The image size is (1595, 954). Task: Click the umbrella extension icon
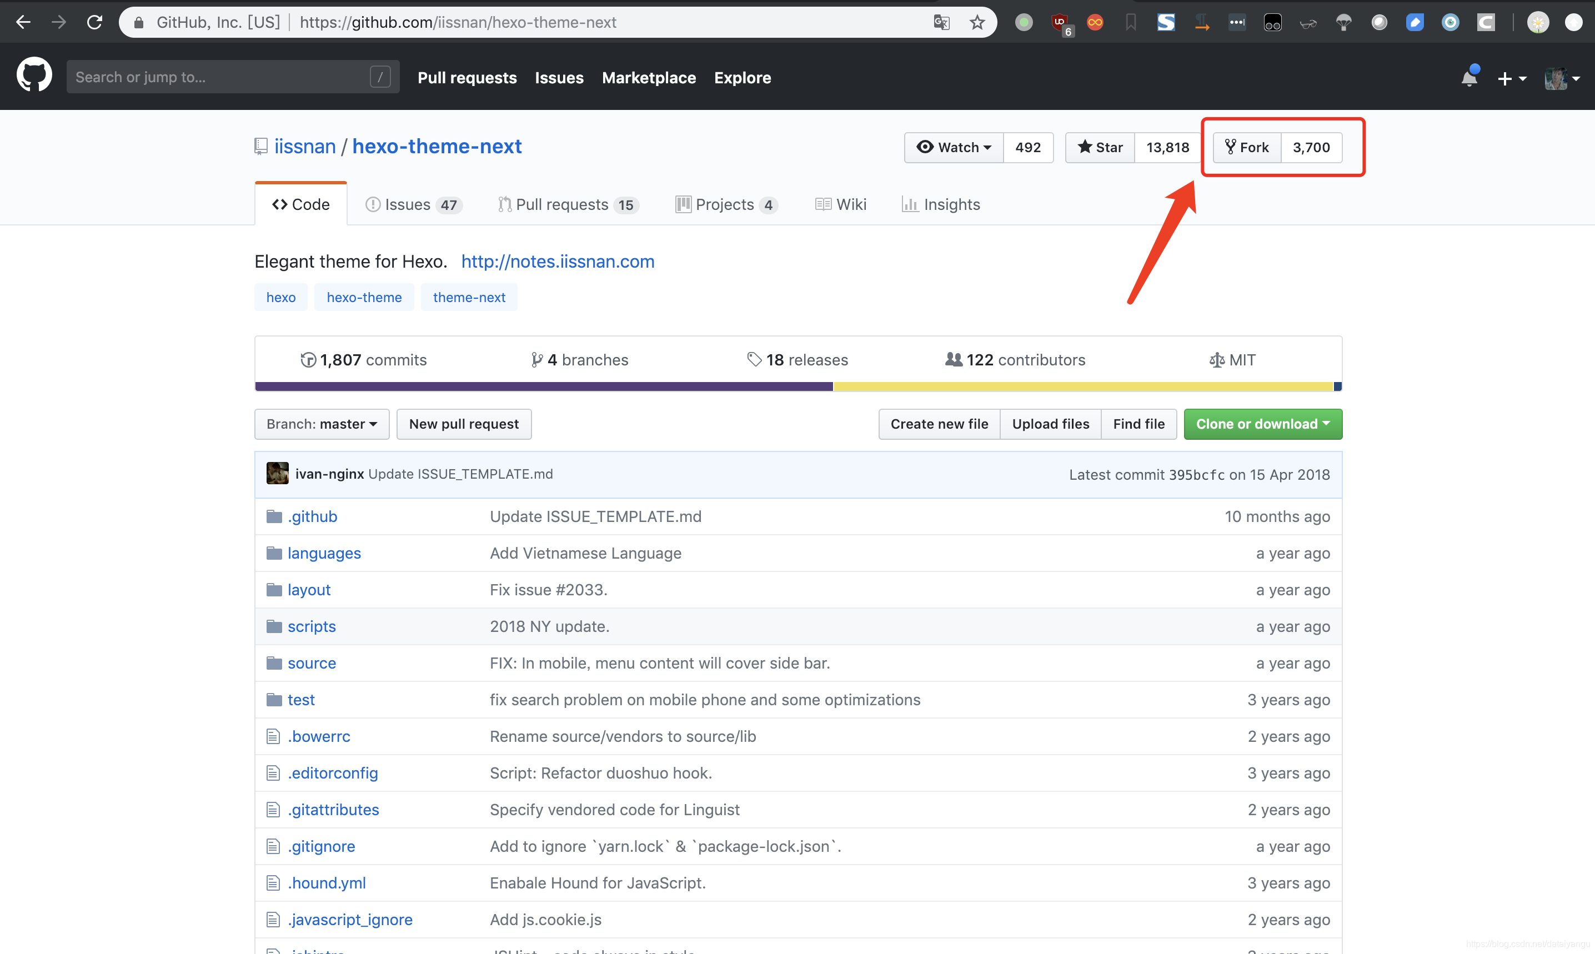click(1343, 23)
